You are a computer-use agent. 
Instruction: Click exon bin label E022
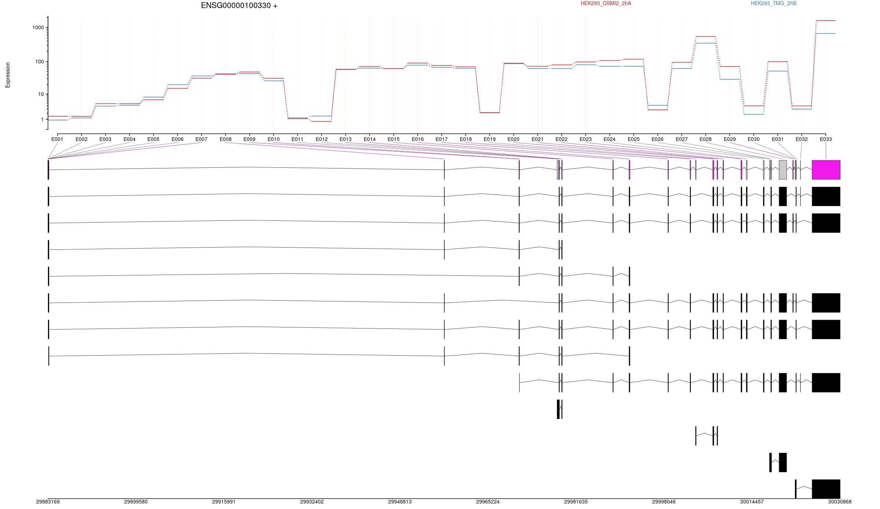point(561,139)
